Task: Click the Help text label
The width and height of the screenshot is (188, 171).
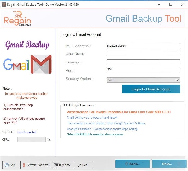Action: tap(12, 165)
